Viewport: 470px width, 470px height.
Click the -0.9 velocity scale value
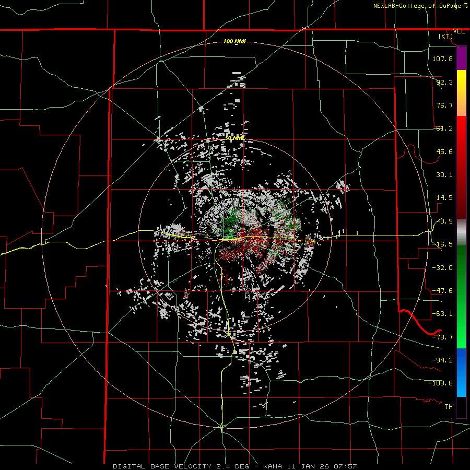[444, 221]
